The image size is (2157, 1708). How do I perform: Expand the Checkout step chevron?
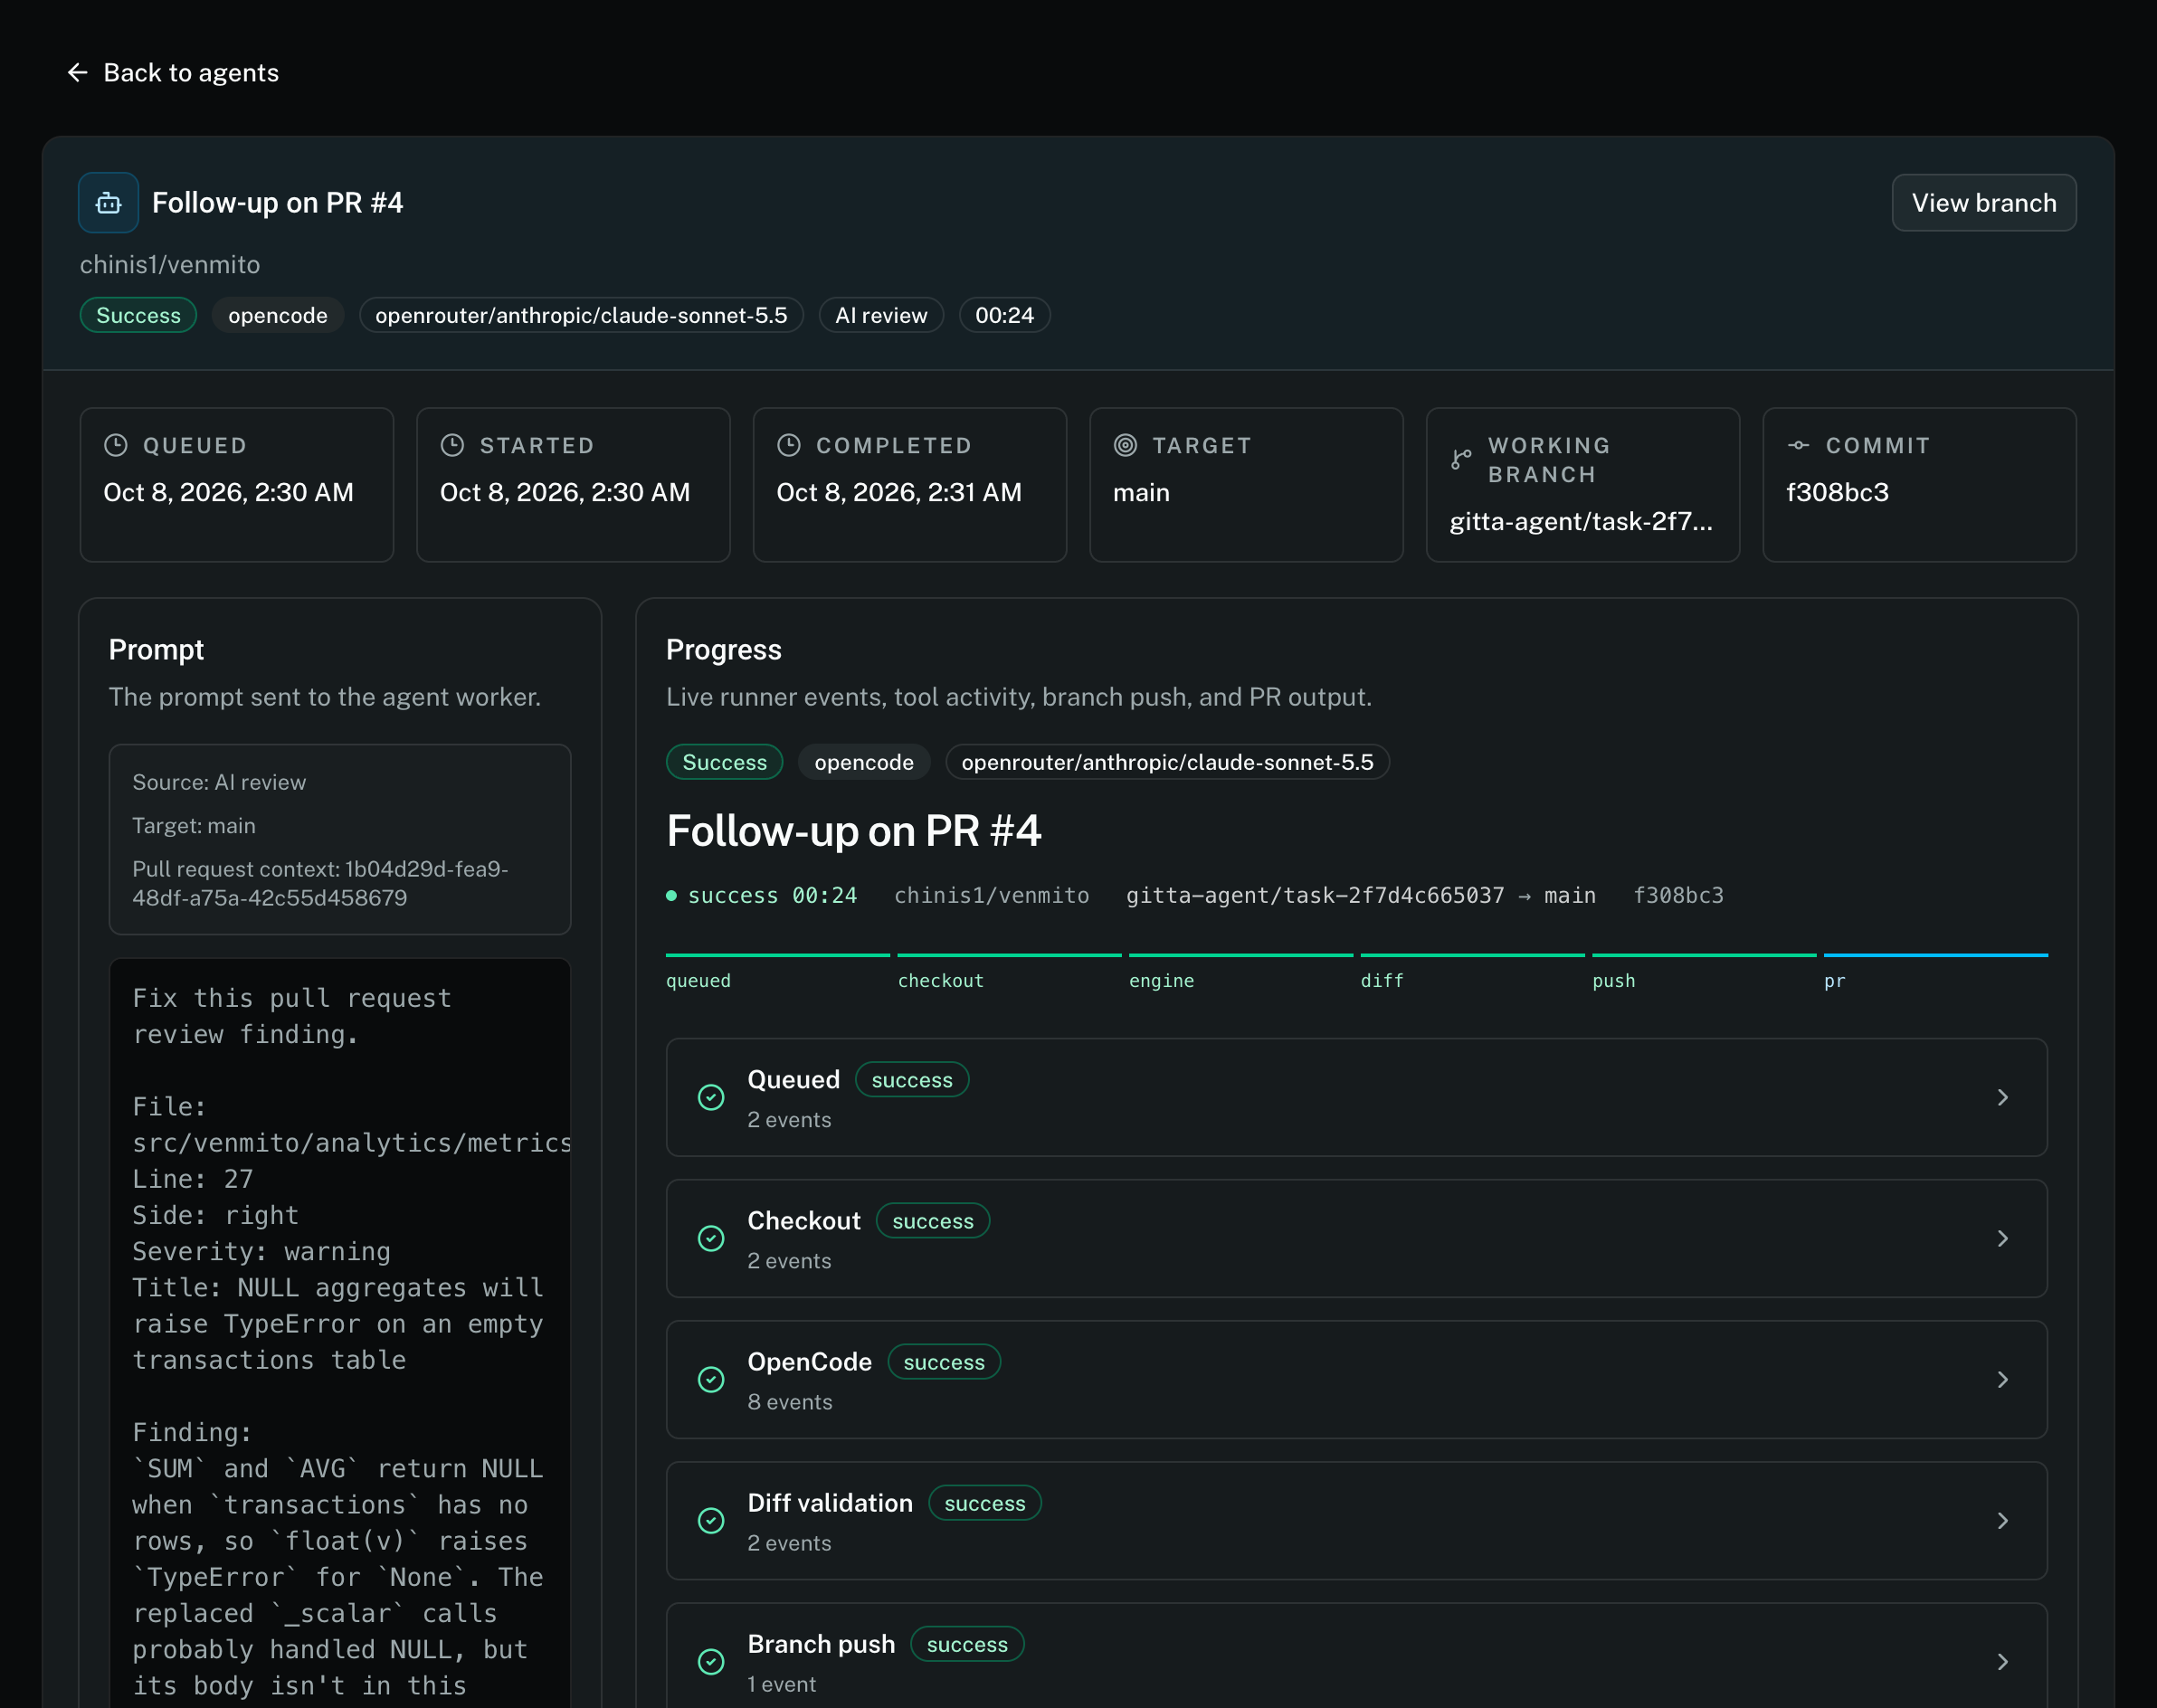(2003, 1239)
